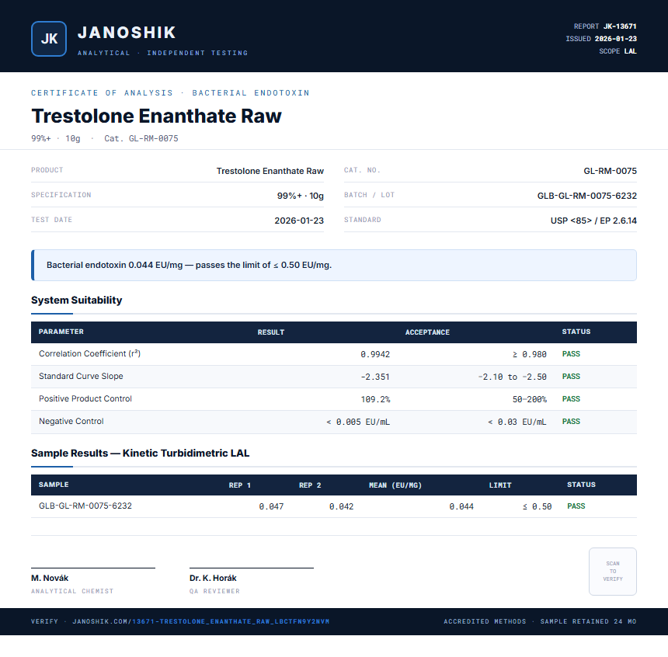Viewport: 668px width, 657px height.
Task: Click the signer name Dr. K. Horák
Action: 213,579
